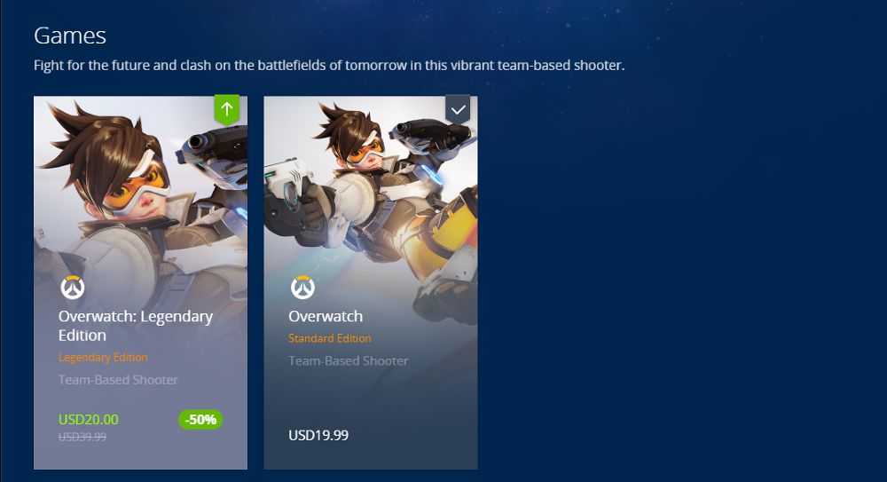The image size is (887, 482).
Task: Click the USD20.00 sale price
Action: tap(88, 420)
